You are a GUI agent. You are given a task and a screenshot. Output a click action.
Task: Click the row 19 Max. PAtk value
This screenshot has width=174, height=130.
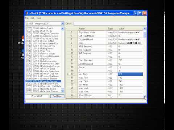[x=130, y=81]
